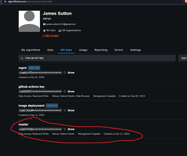Viewport: 187px width, 156px height.
Task: Switch to the Data tab
Action: tap(50, 50)
